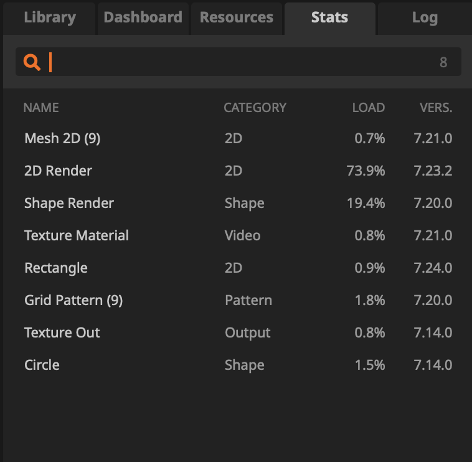Sort by the VERS. column header
Screen dimensions: 472x462
pos(436,108)
